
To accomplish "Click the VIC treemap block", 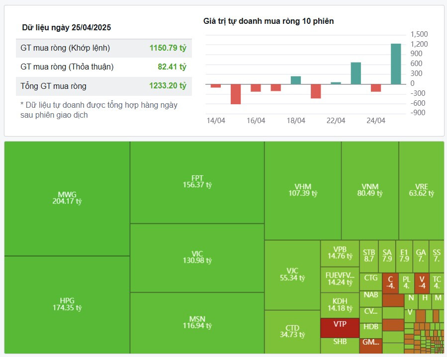I will pos(197,257).
